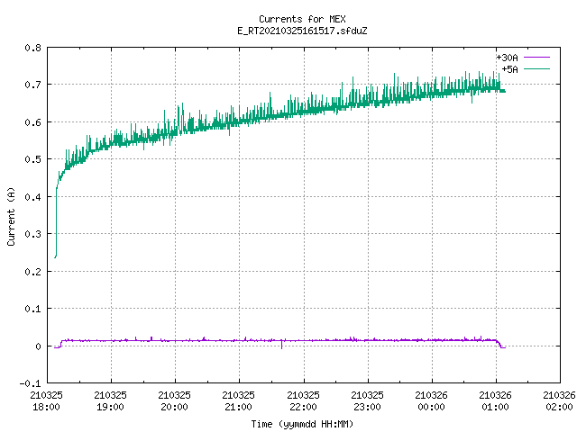Click the y-axis tick value 0.4
Viewport: 577px width, 432px height.
tap(32, 197)
